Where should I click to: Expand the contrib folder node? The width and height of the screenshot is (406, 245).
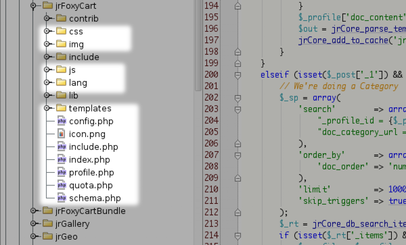coord(47,18)
